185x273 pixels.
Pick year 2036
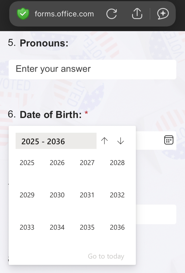[x=117, y=227]
